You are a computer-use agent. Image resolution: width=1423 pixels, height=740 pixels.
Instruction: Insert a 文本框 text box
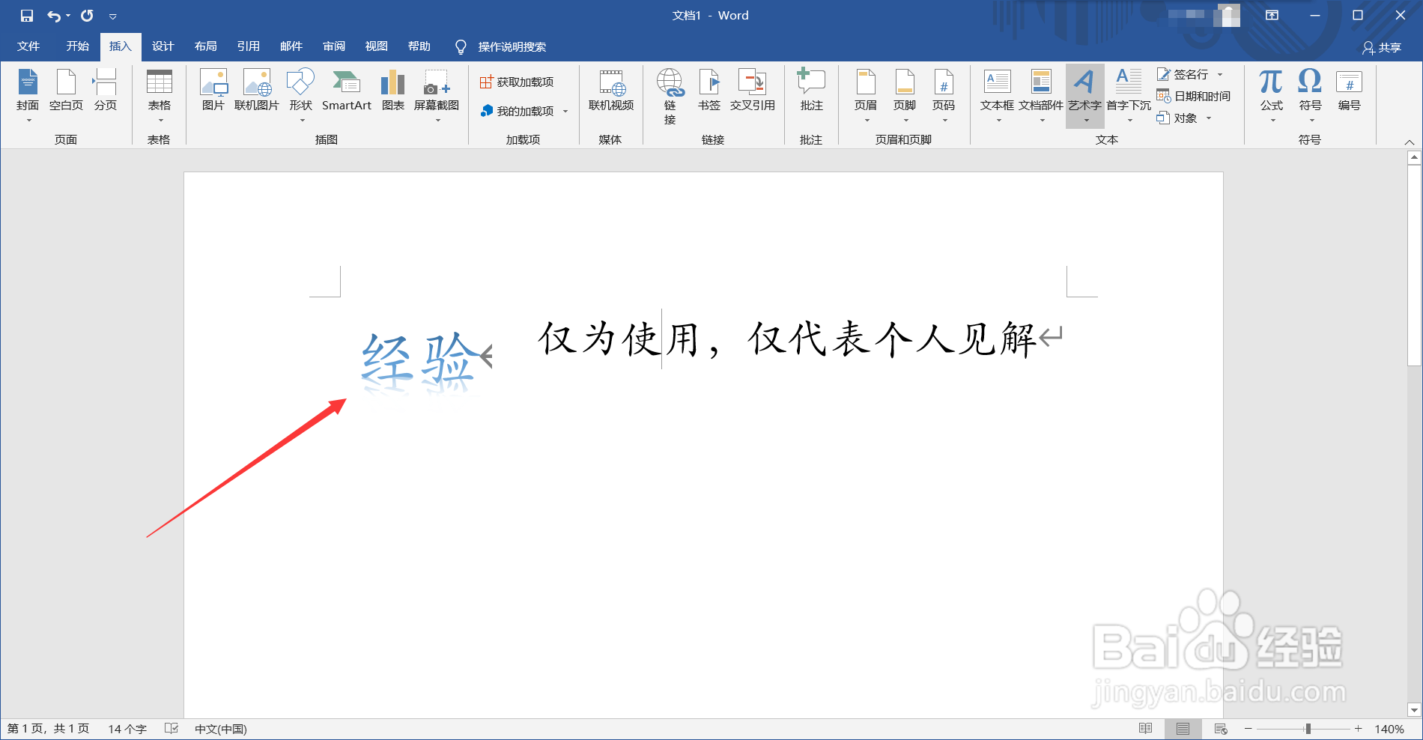tap(998, 95)
